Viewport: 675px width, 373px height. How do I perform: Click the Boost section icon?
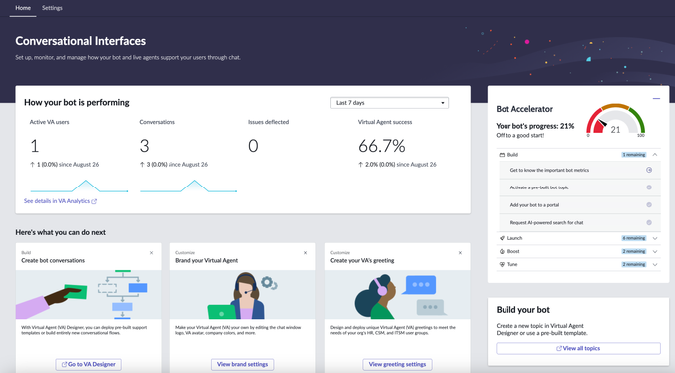pos(502,251)
